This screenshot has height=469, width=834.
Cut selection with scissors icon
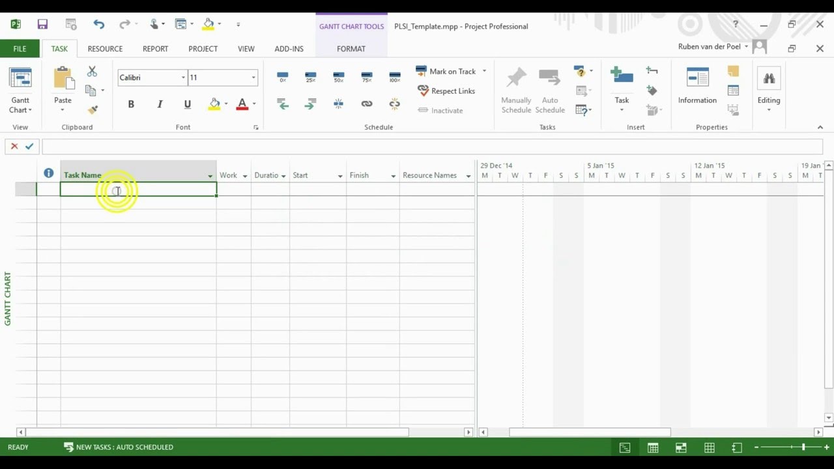pos(92,71)
